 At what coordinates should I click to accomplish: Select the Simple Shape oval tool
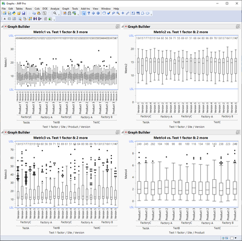tap(148, 13)
